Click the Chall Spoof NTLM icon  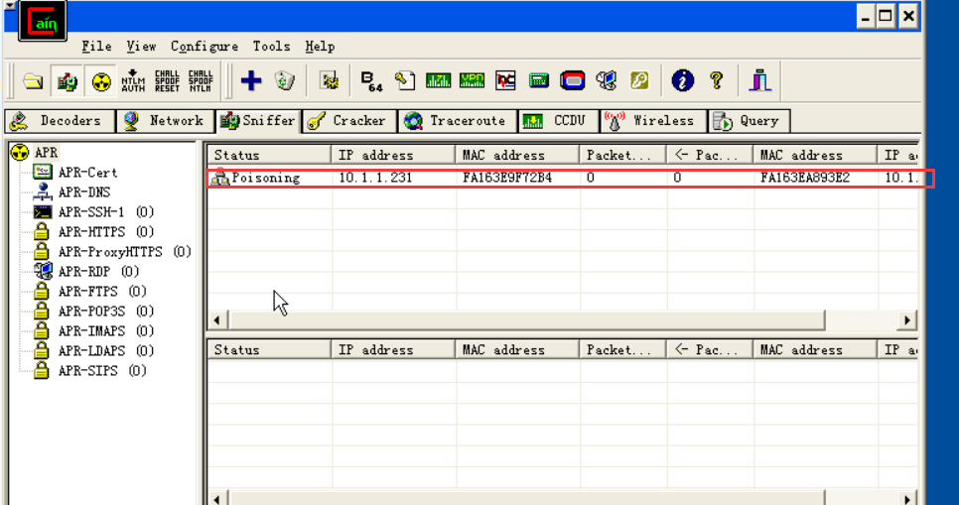pos(201,80)
